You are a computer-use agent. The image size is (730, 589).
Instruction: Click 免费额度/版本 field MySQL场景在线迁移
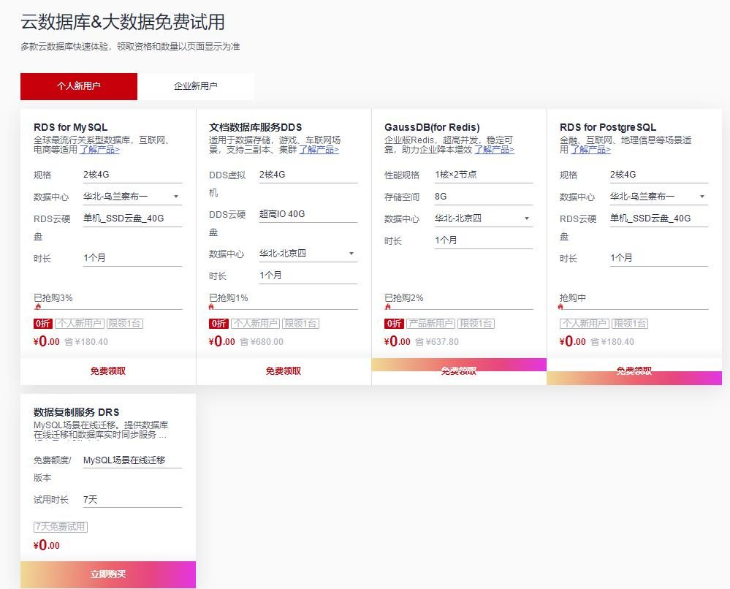tap(132, 460)
